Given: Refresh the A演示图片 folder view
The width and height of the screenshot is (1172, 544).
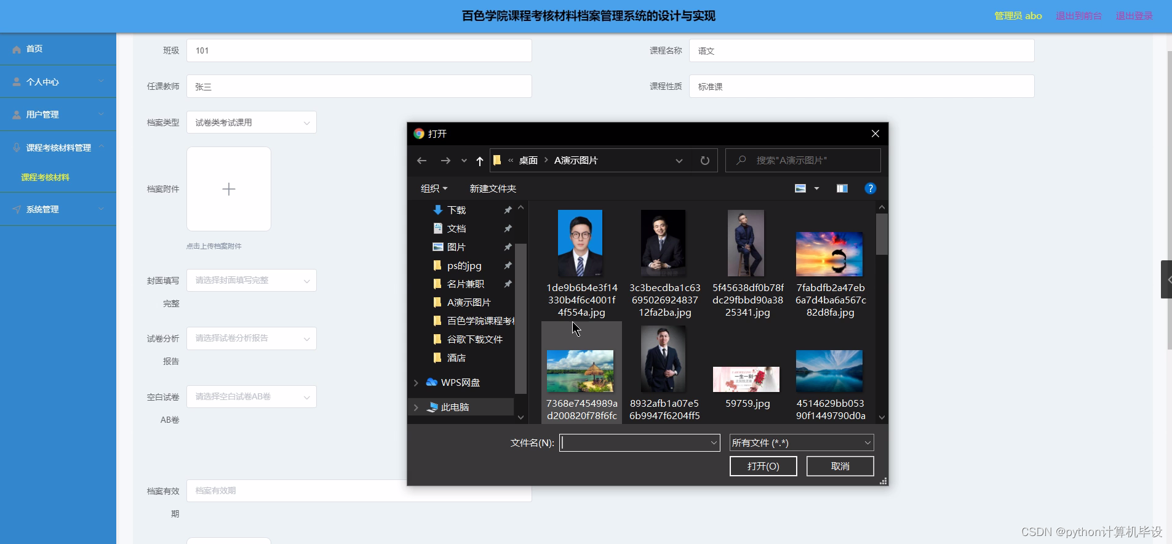Looking at the screenshot, I should pyautogui.click(x=705, y=161).
